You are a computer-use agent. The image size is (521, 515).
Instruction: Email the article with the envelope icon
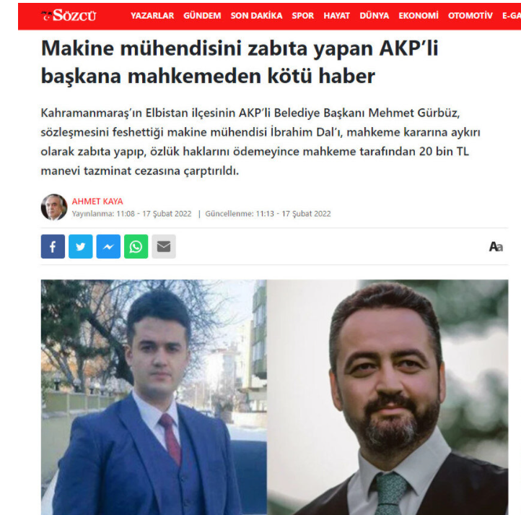point(164,246)
